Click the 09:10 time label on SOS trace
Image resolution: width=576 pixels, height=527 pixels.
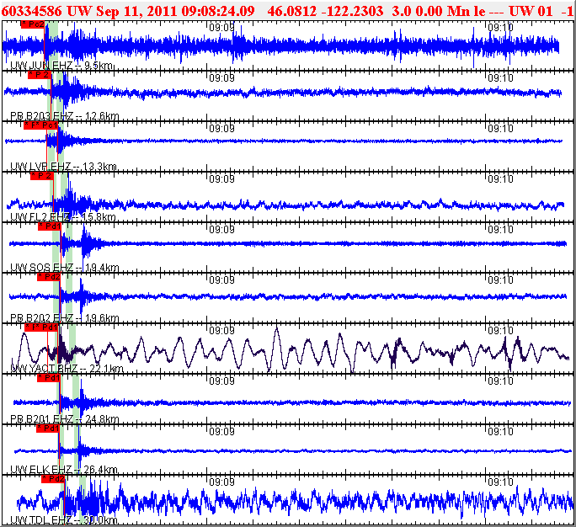pyautogui.click(x=501, y=230)
